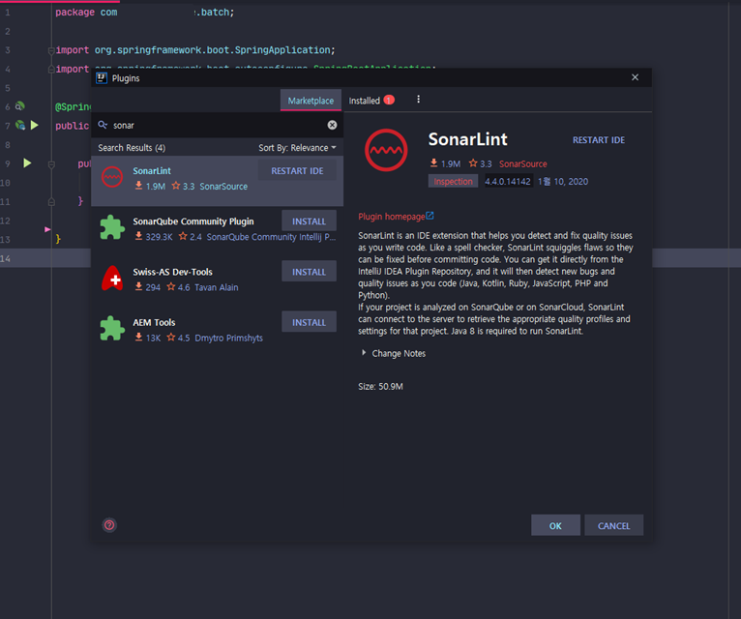Click the Spring bean gutter icon on line 6

point(20,105)
